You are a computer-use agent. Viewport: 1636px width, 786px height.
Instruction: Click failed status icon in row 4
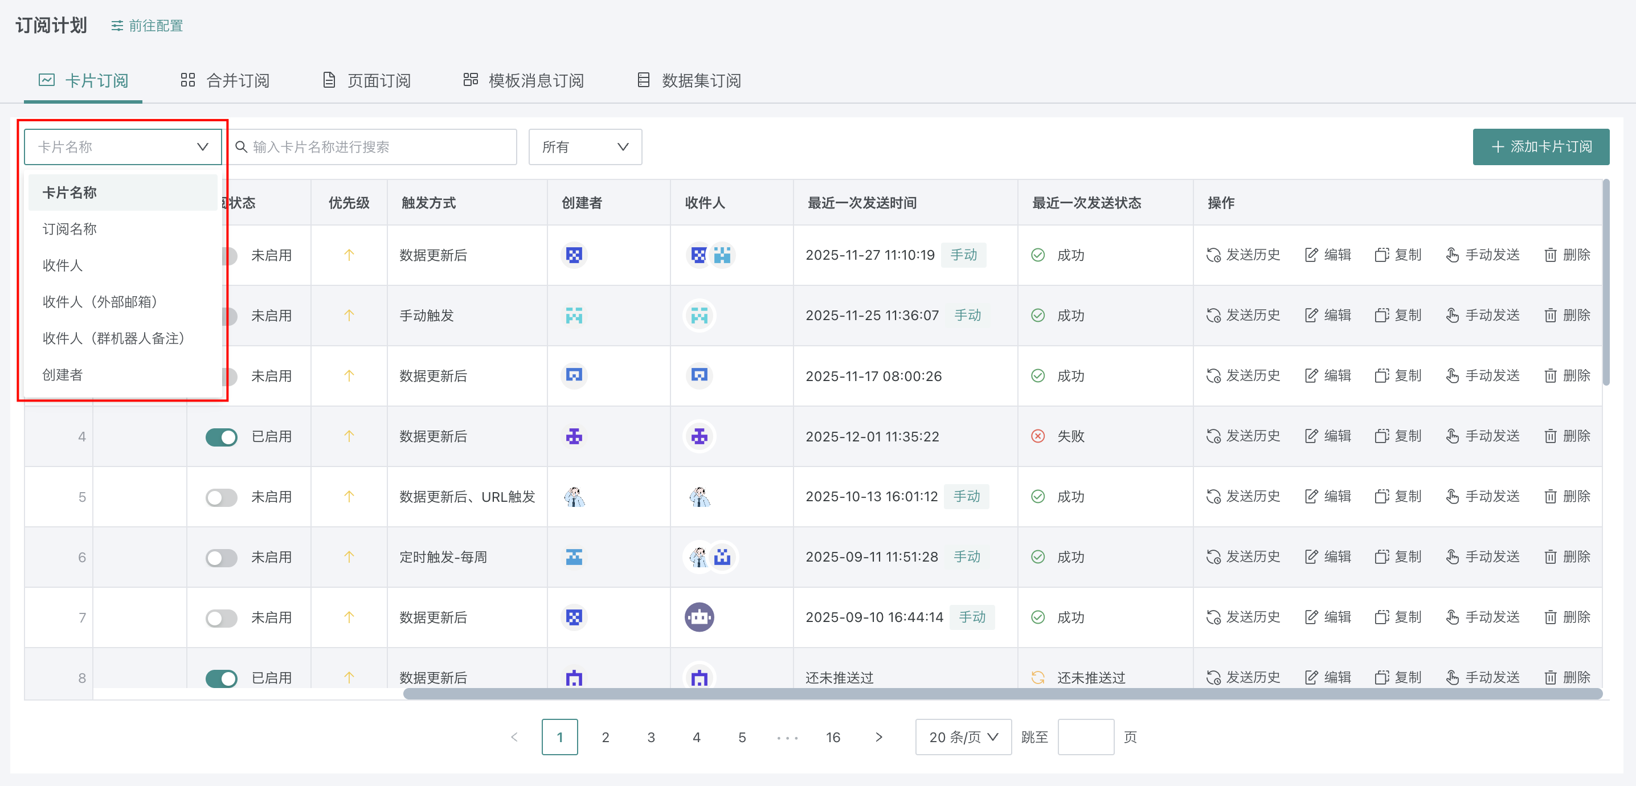pos(1038,436)
